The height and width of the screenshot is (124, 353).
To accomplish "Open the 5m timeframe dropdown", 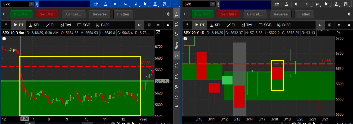I will point(125,4).
